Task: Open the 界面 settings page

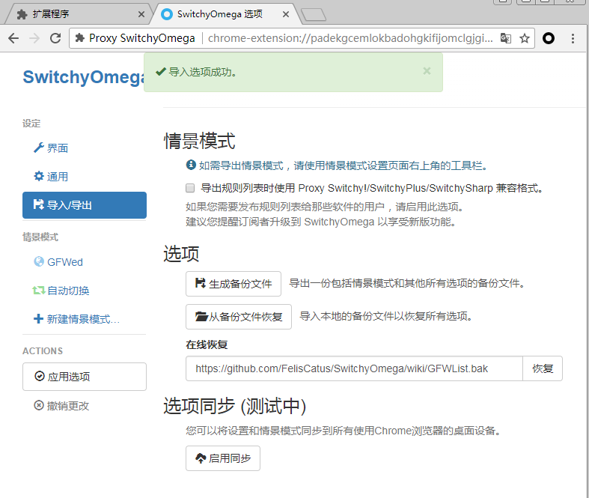Action: click(85, 148)
